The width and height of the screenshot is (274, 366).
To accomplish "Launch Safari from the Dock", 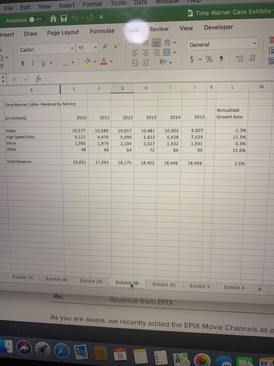I will [62, 351].
